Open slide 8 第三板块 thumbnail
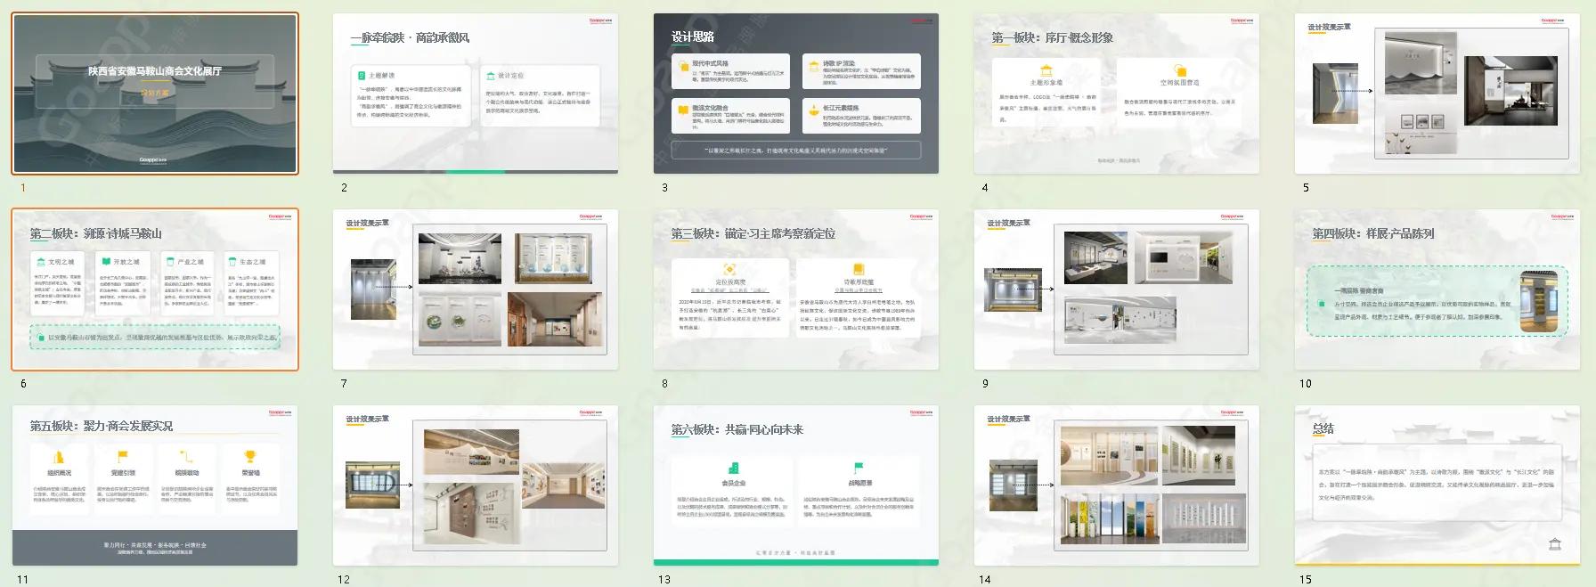 pyautogui.click(x=796, y=289)
